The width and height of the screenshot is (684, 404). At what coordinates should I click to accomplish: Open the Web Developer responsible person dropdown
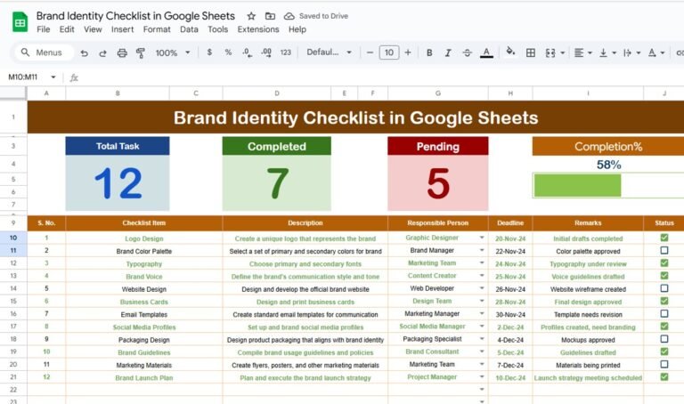pyautogui.click(x=482, y=288)
